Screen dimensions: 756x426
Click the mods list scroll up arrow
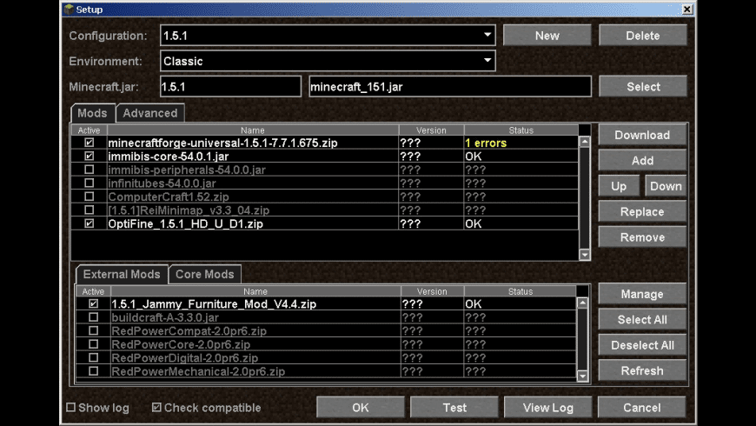(584, 142)
